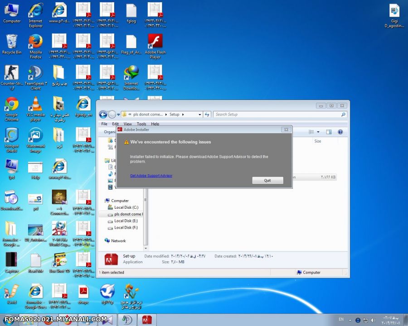
Task: Open Explorer help question mark icon
Action: point(340,132)
